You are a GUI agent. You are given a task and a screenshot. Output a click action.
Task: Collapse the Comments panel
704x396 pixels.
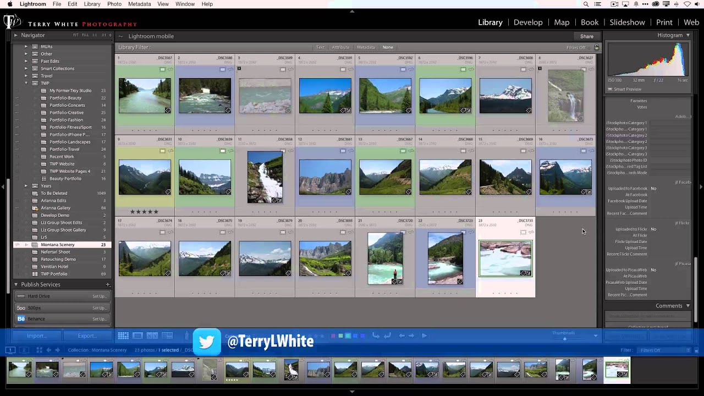(x=687, y=306)
